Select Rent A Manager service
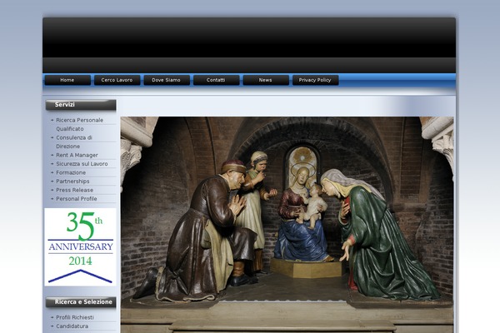This screenshot has width=500, height=333. (x=77, y=155)
